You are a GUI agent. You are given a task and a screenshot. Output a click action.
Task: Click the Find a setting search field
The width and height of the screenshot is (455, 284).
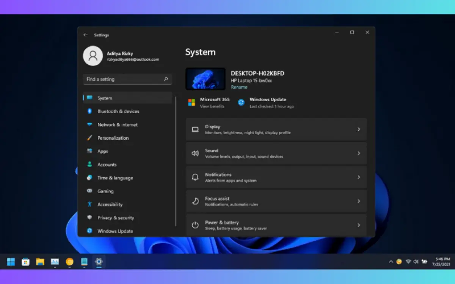click(127, 79)
